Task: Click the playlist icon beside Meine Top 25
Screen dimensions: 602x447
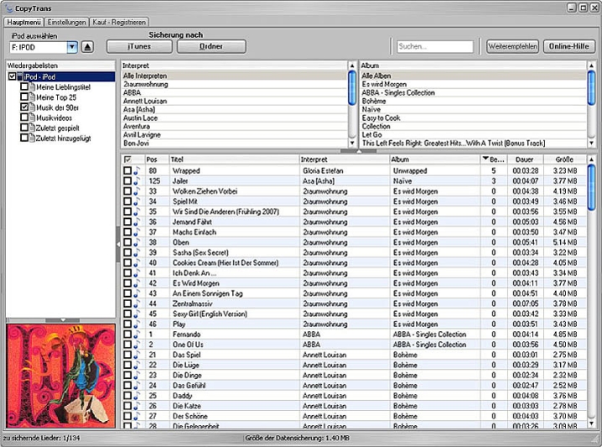Action: [x=31, y=97]
